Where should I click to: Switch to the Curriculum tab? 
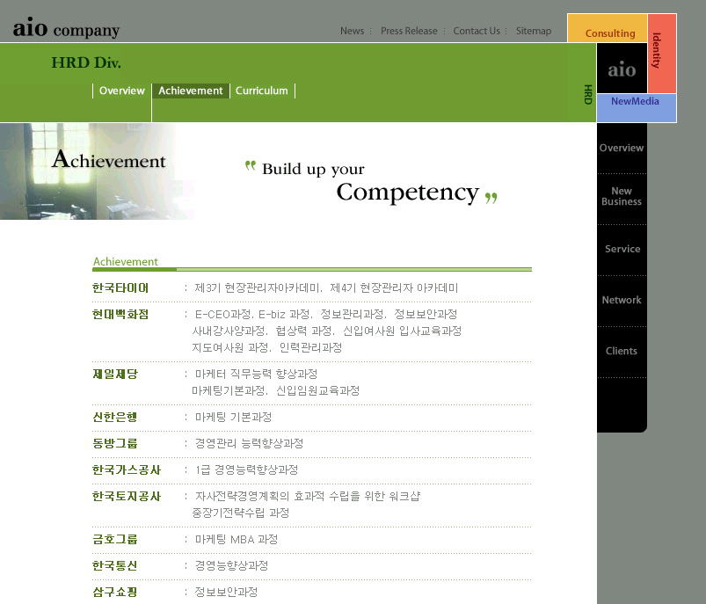[x=262, y=91]
